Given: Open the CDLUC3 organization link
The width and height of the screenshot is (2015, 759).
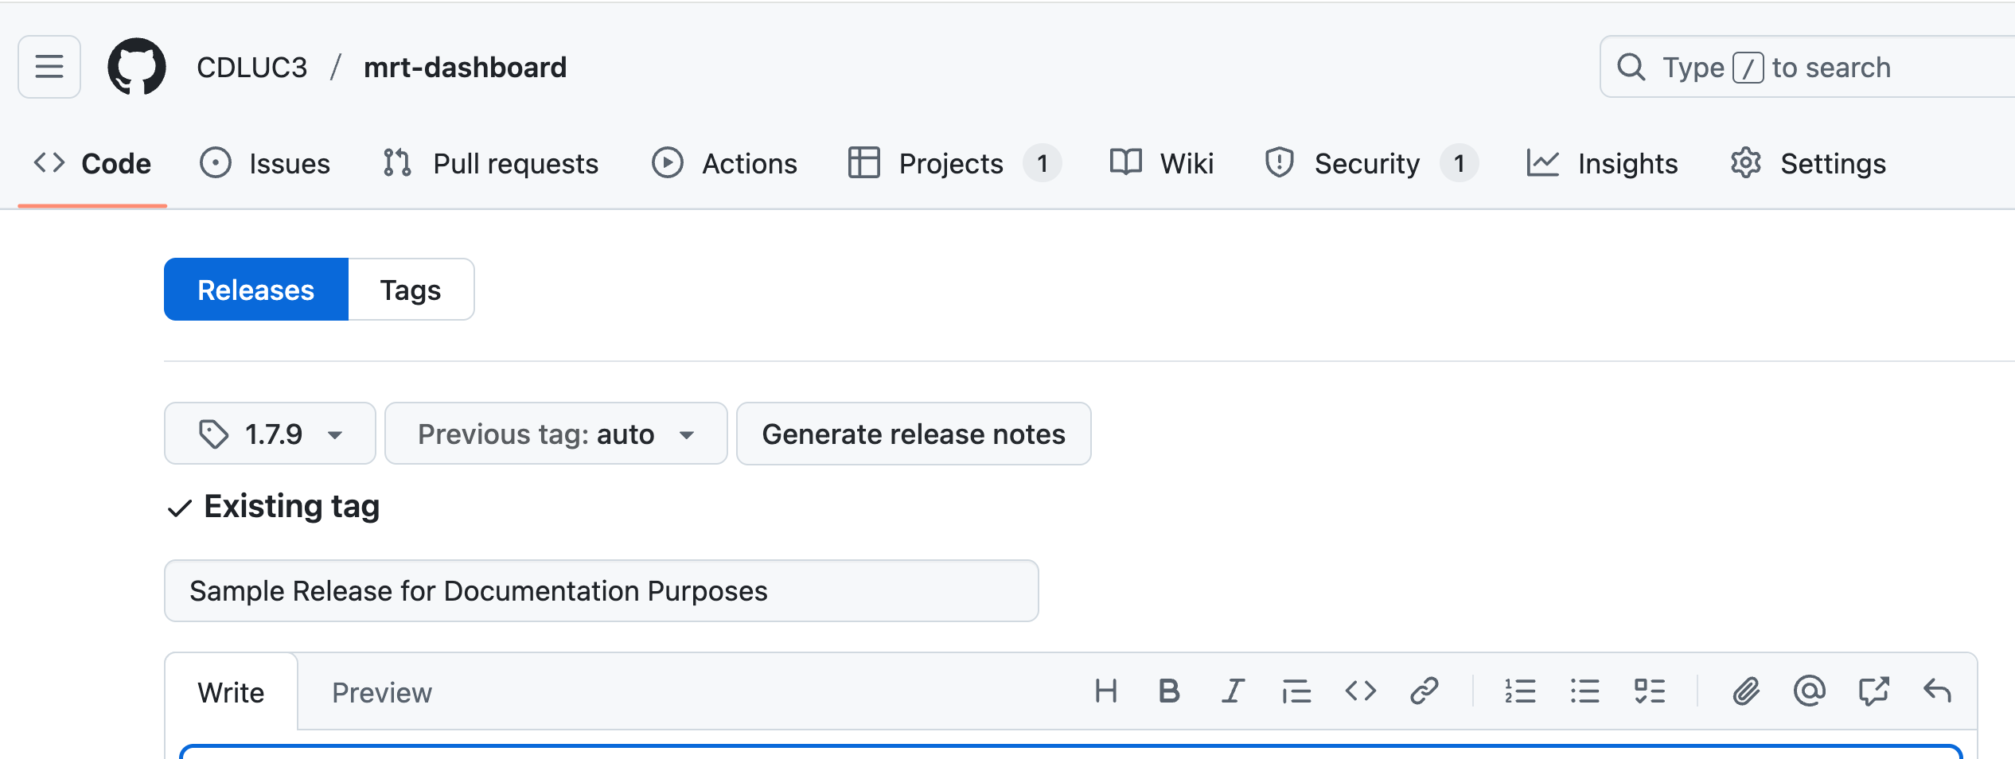Looking at the screenshot, I should (x=251, y=68).
